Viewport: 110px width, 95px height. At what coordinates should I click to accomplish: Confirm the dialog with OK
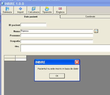(x=57, y=76)
